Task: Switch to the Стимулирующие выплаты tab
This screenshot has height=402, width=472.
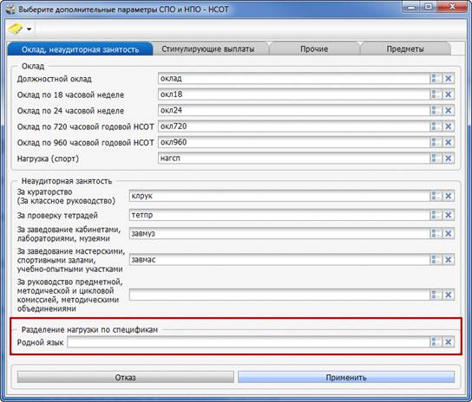Action: 208,49
